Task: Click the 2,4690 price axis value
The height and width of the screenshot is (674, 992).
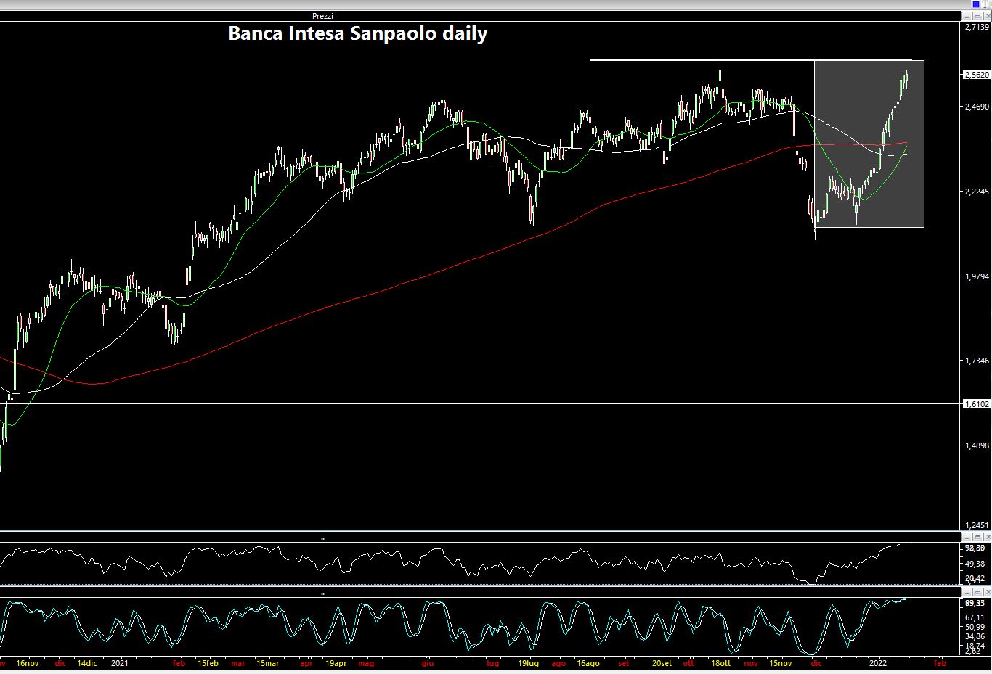Action: (x=977, y=107)
